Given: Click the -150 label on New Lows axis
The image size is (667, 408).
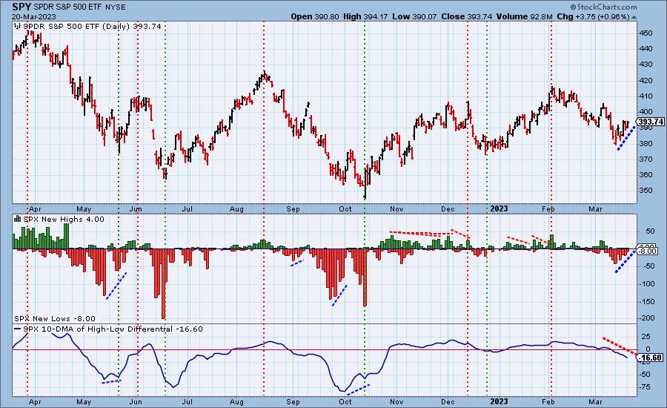Looking at the screenshot, I should coord(646,301).
